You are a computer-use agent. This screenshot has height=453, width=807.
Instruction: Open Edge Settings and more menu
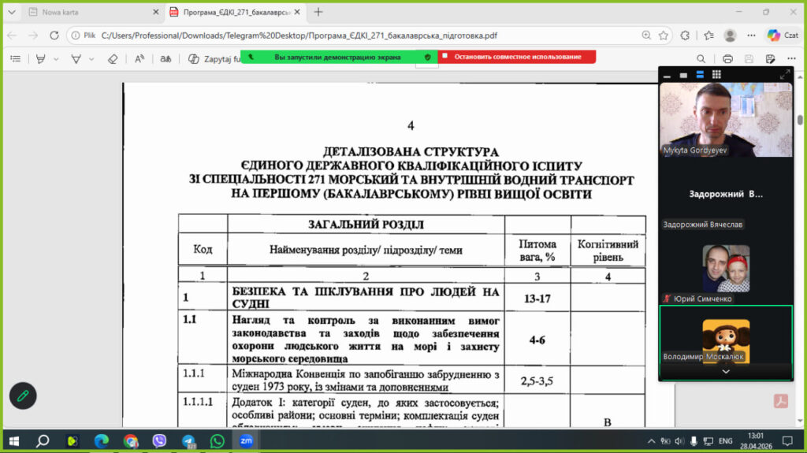coord(751,35)
